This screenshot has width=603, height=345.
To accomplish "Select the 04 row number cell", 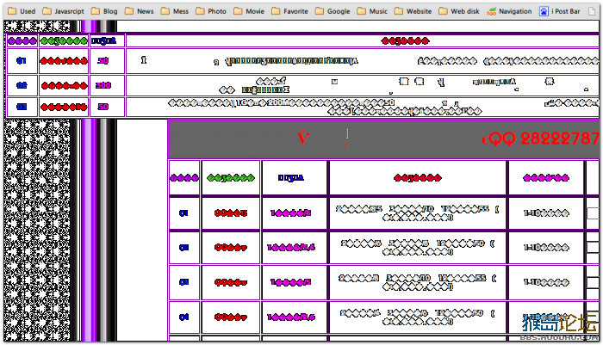I will pyautogui.click(x=183, y=317).
